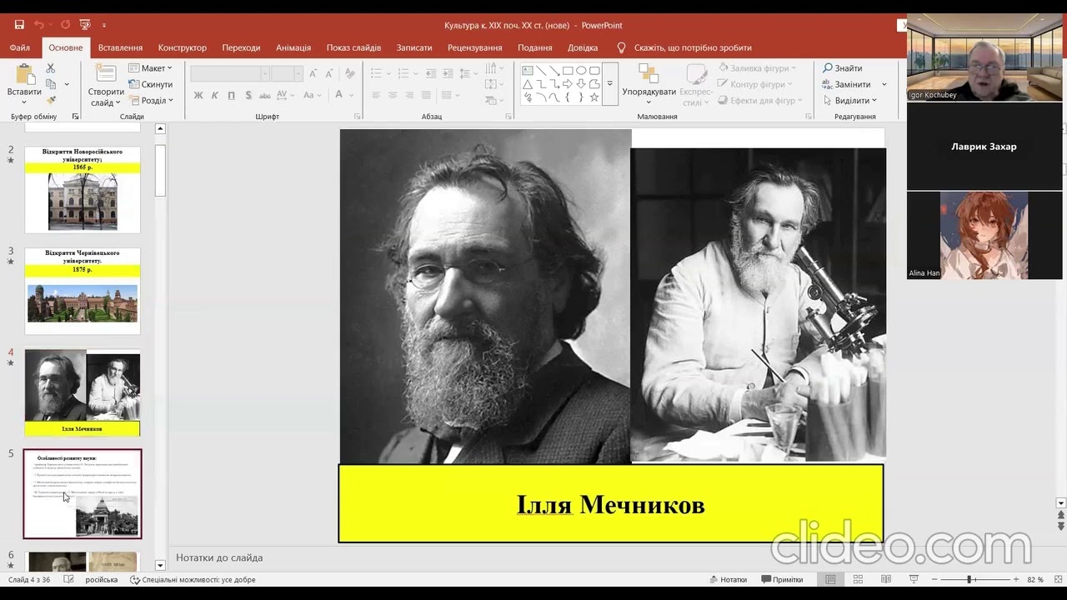Click the zoom out minus icon
1067x600 pixels.
coord(936,579)
